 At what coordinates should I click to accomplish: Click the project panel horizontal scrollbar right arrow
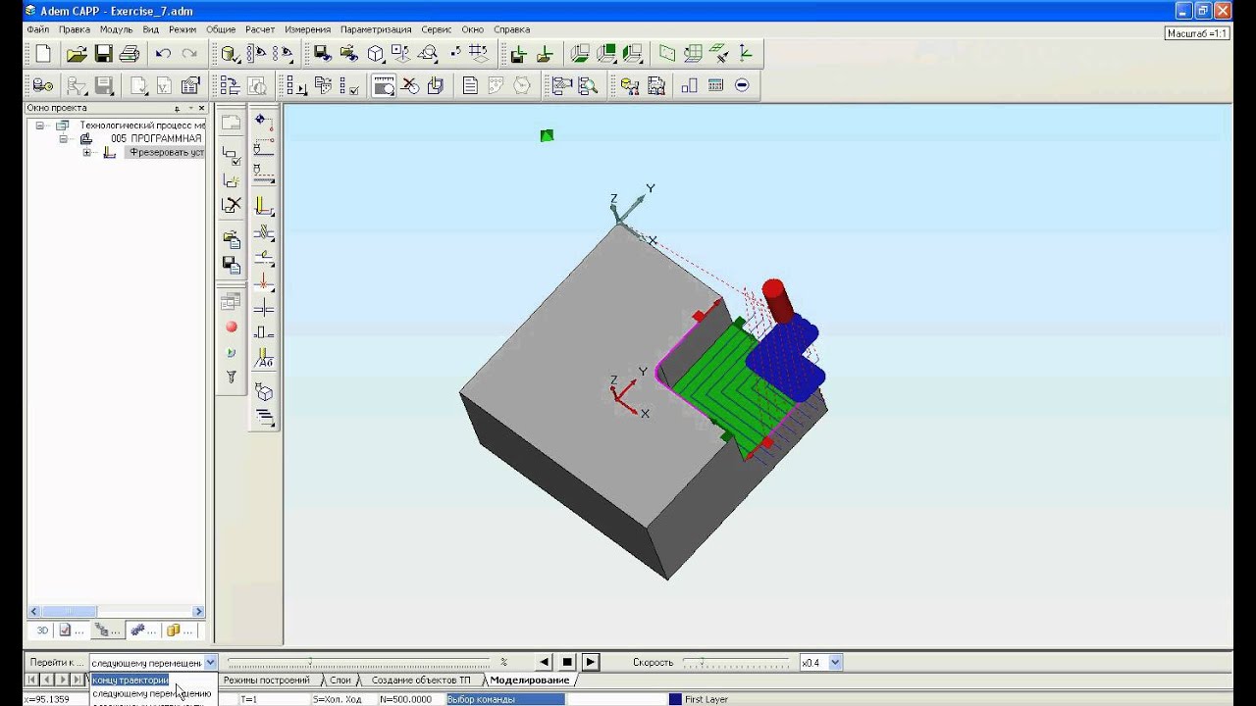click(x=198, y=611)
